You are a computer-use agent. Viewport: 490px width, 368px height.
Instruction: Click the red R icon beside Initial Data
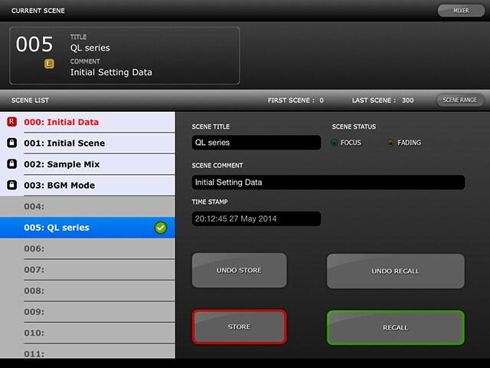coord(11,122)
